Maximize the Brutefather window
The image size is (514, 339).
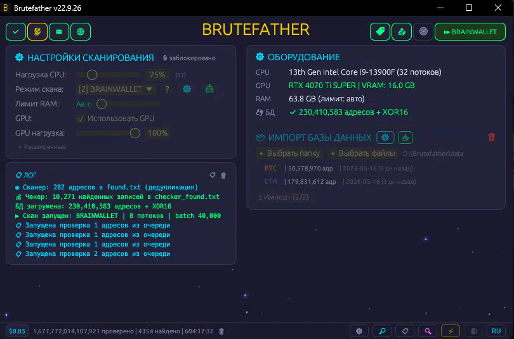(x=469, y=8)
